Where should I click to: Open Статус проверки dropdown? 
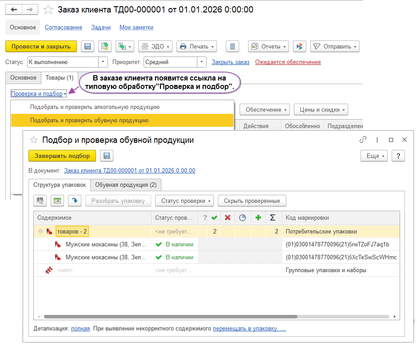pyautogui.click(x=184, y=201)
